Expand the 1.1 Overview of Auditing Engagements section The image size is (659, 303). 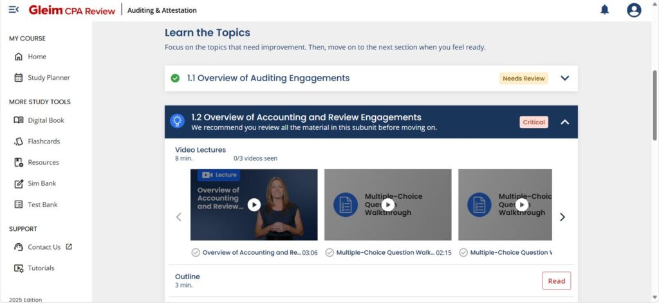pyautogui.click(x=565, y=78)
